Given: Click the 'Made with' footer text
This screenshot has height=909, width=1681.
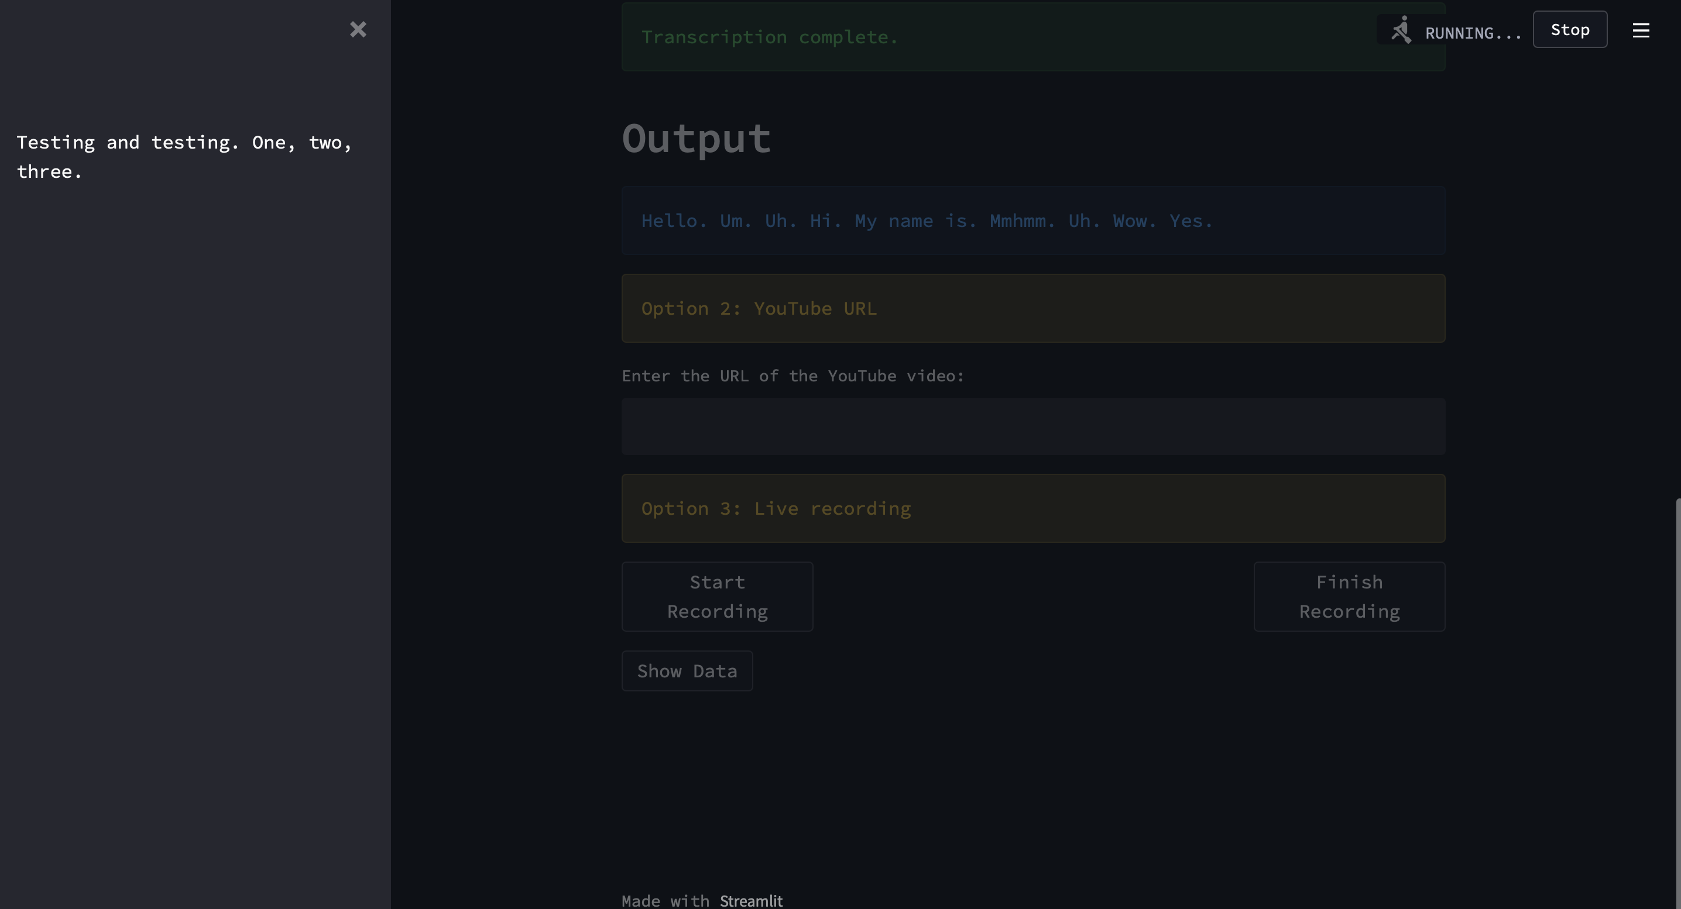Looking at the screenshot, I should pyautogui.click(x=665, y=901).
